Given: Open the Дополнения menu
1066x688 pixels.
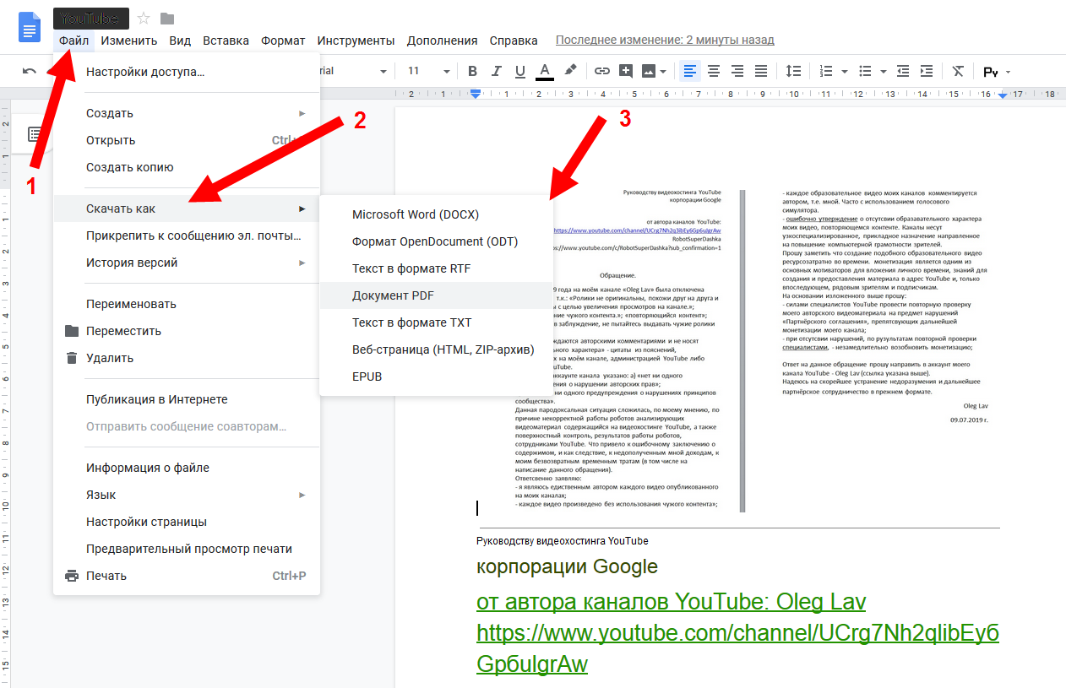Looking at the screenshot, I should pos(442,40).
